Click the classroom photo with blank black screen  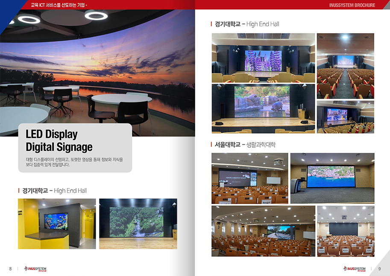345,231
